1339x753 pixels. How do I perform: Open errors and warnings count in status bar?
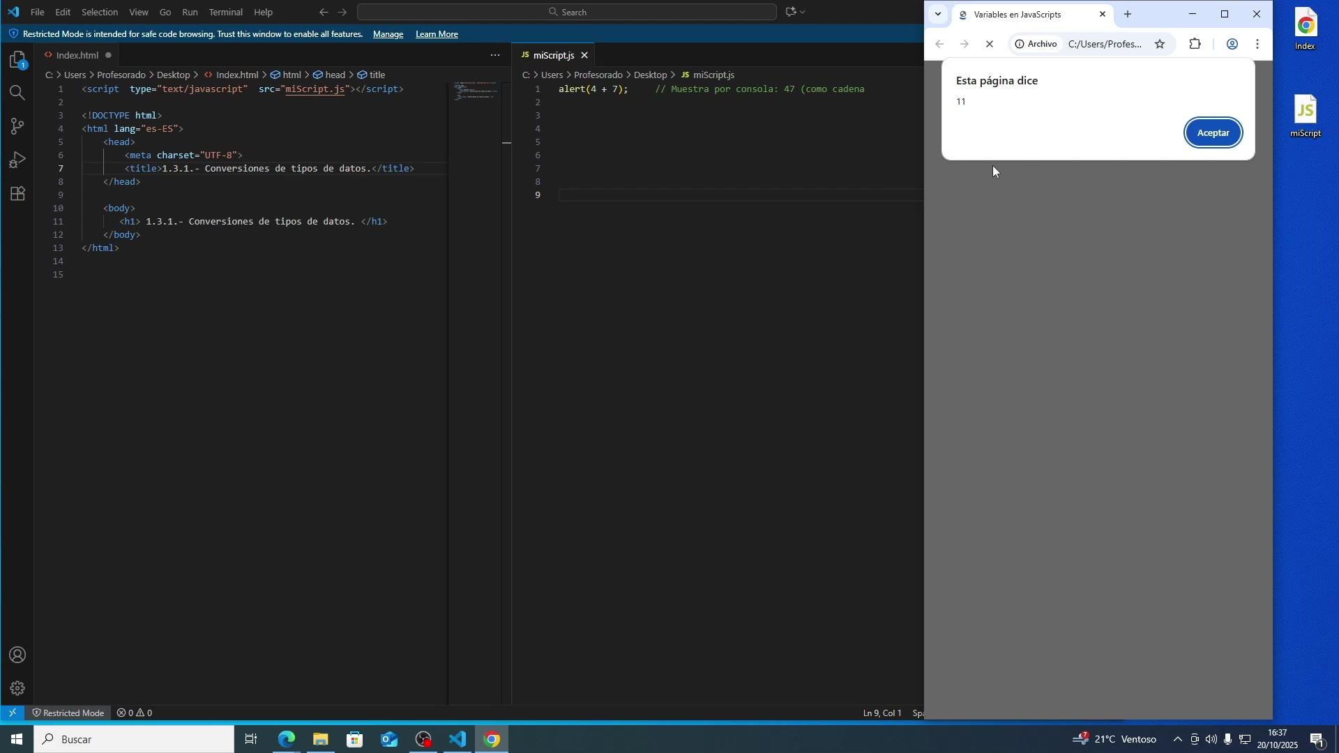135,713
